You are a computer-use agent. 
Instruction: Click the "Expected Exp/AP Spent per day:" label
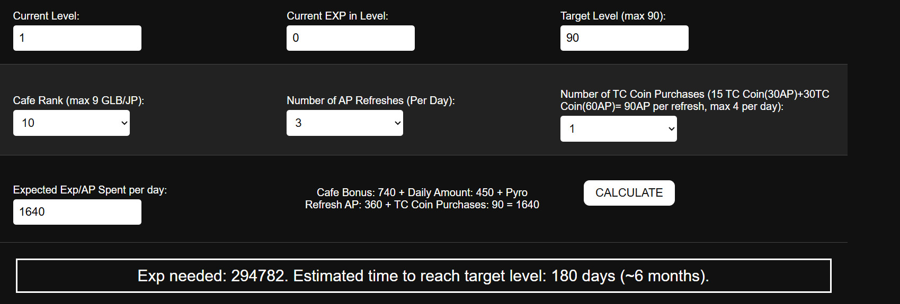tap(90, 190)
